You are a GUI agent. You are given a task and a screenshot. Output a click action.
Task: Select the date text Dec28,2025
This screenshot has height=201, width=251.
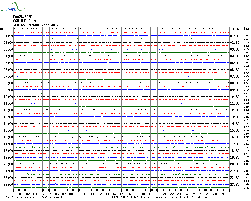23,17
